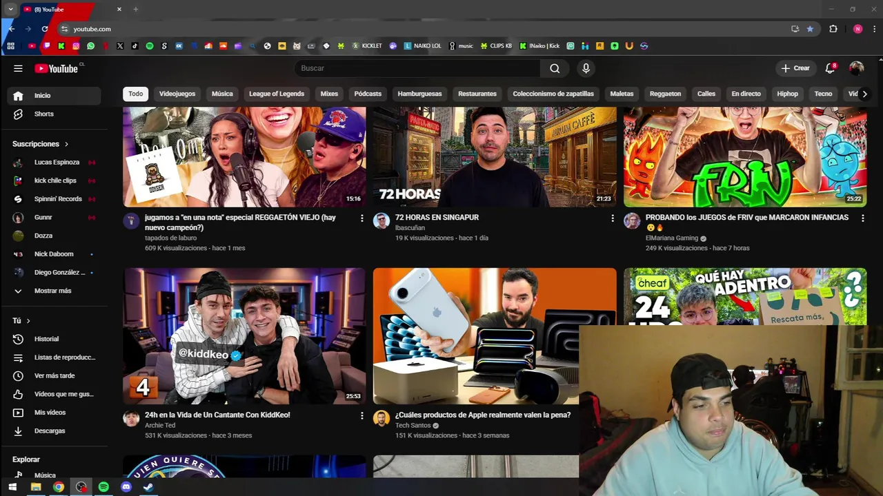Open options menu for FRIV video

[x=862, y=218]
